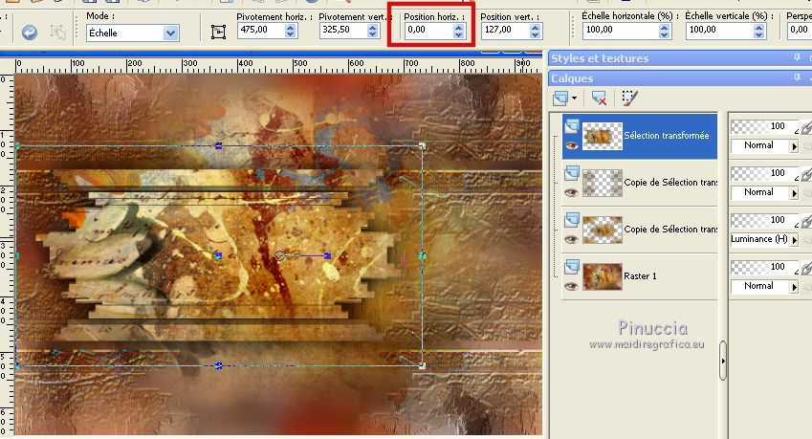The image size is (812, 439).
Task: Adjust opacity slider of Sélection transformée layer
Action: click(765, 126)
